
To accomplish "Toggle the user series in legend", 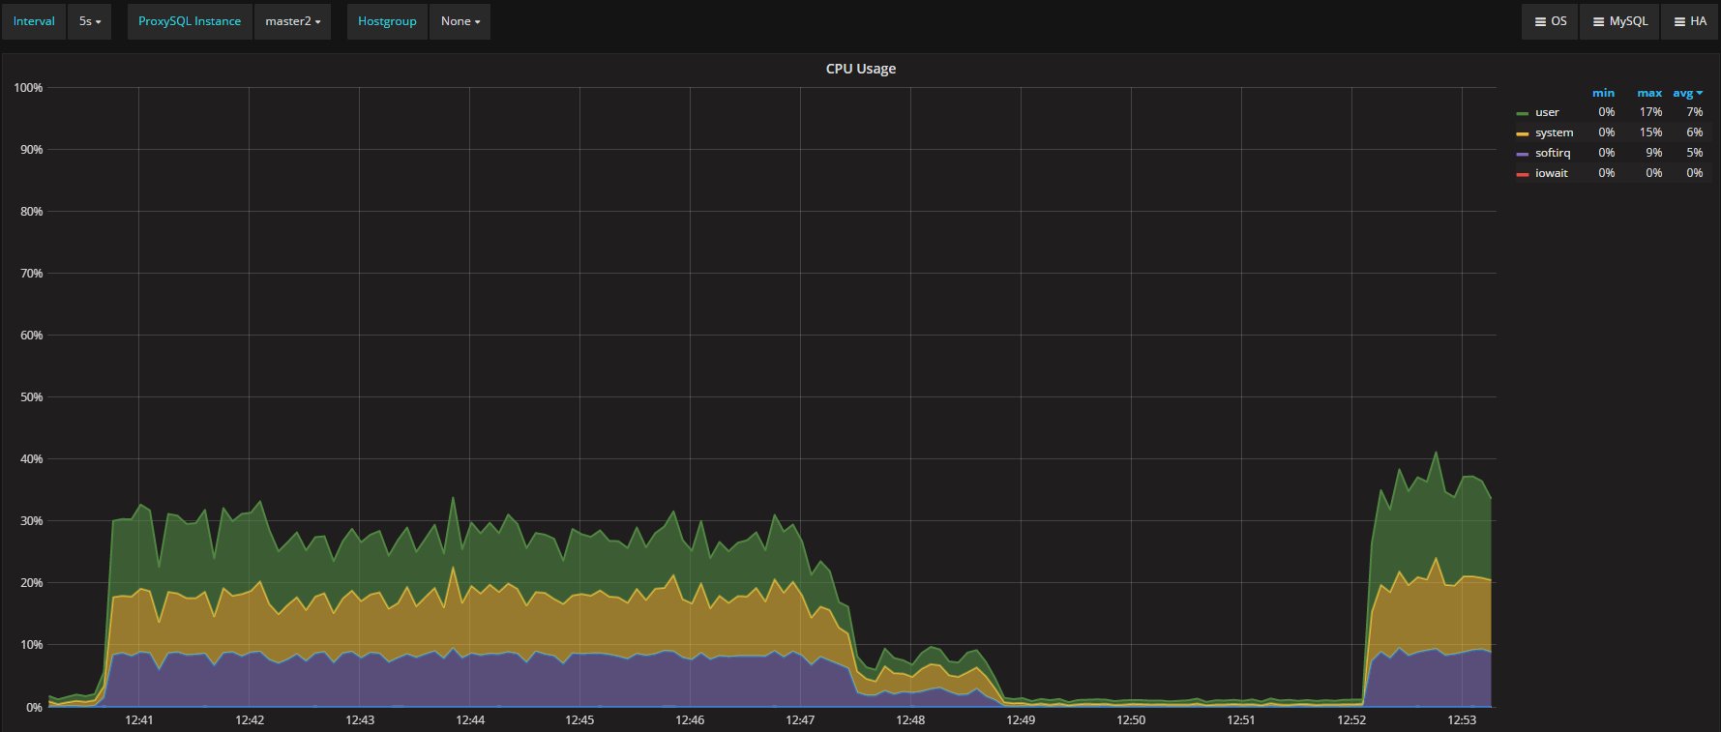I will click(1547, 112).
